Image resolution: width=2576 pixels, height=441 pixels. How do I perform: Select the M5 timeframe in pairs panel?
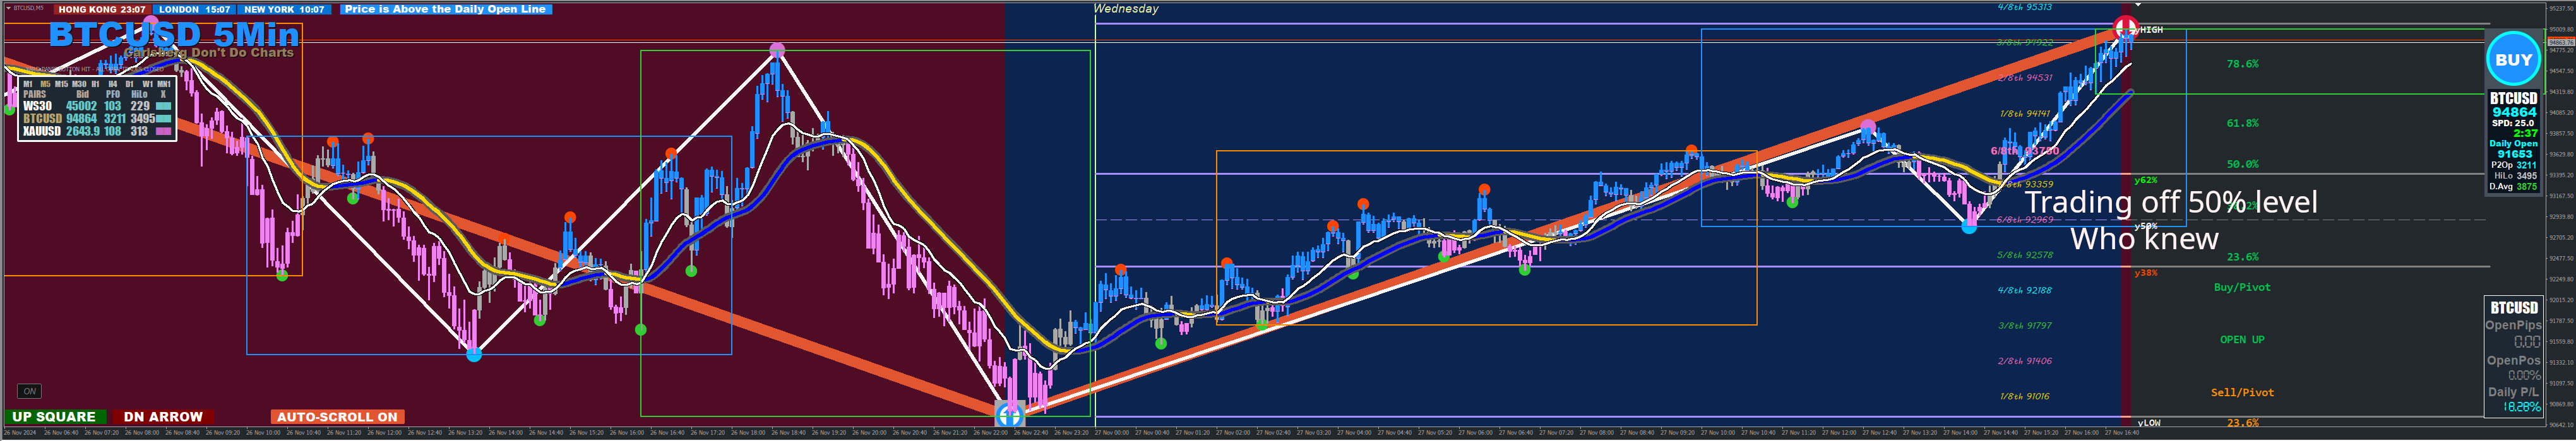(45, 84)
